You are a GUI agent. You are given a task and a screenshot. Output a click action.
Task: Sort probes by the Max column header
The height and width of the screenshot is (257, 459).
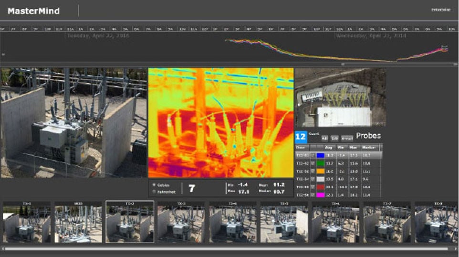(354, 148)
